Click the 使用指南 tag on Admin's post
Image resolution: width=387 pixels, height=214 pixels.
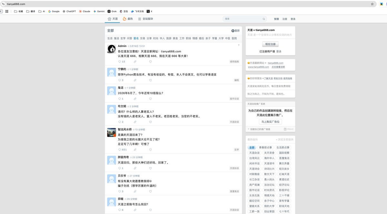tap(234, 62)
